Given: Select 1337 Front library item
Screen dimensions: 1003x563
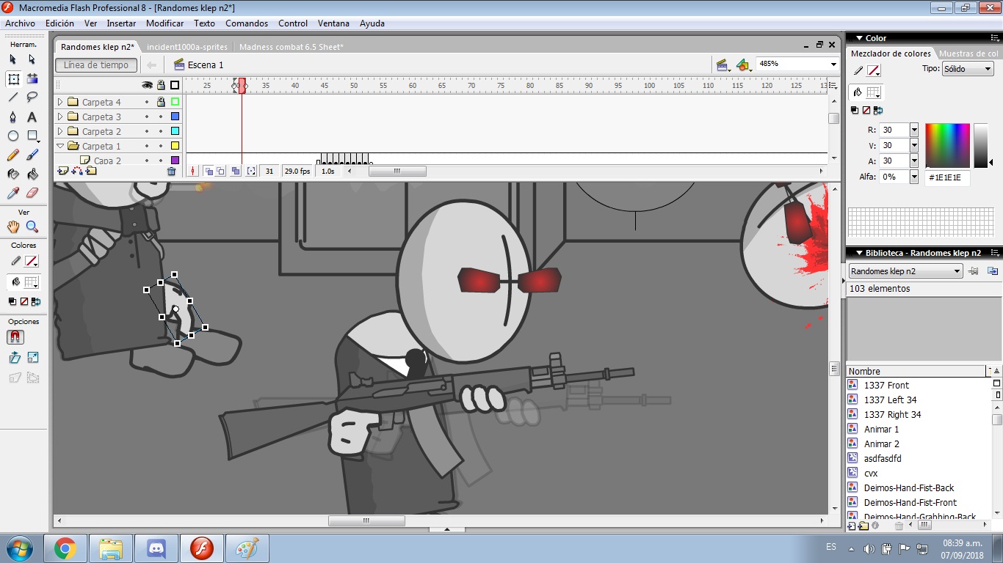Looking at the screenshot, I should (x=886, y=385).
